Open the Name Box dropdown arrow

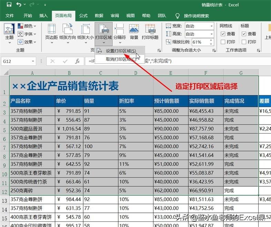coord(33,61)
